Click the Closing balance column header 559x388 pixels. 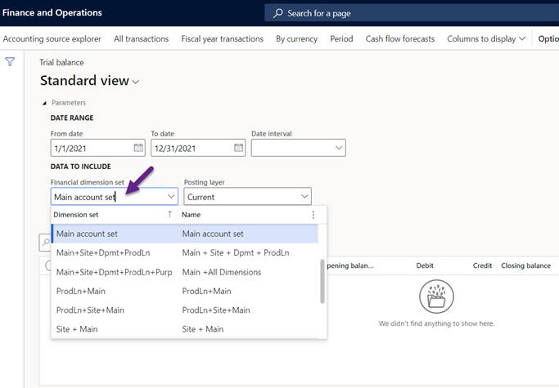(x=525, y=265)
